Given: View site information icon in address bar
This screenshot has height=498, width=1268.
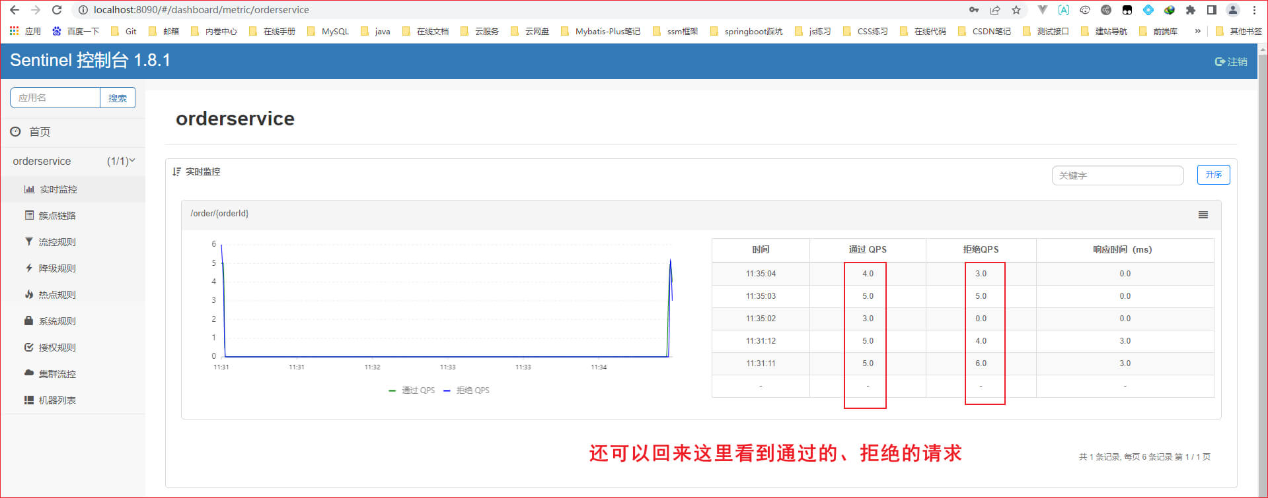Looking at the screenshot, I should tap(83, 10).
